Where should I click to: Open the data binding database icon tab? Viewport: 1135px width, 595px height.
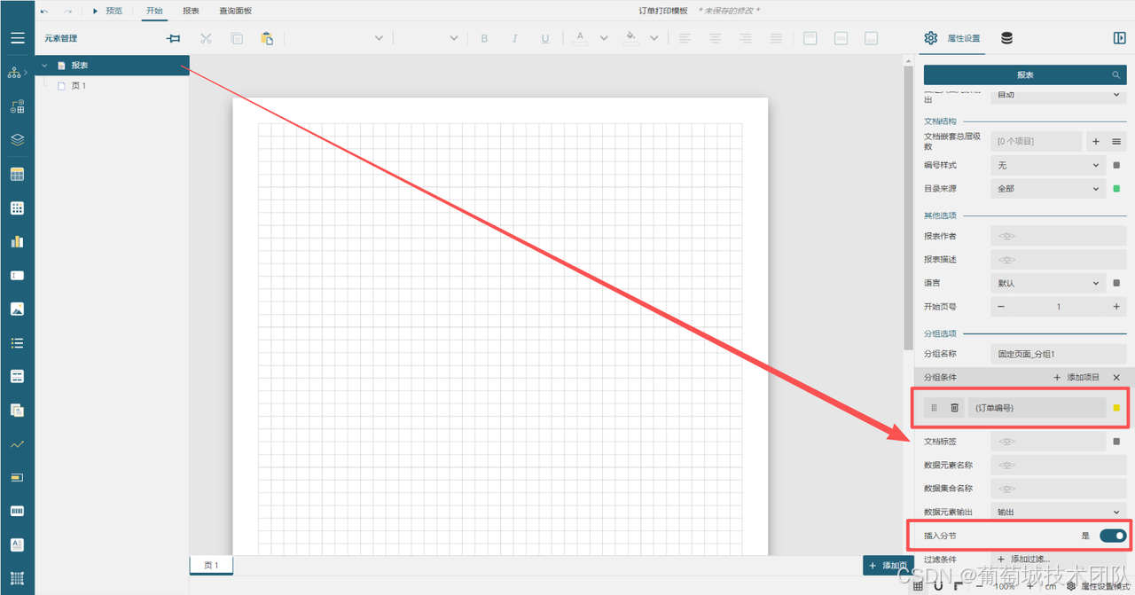[1006, 38]
